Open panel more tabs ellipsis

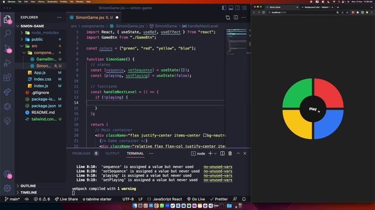click(x=151, y=153)
